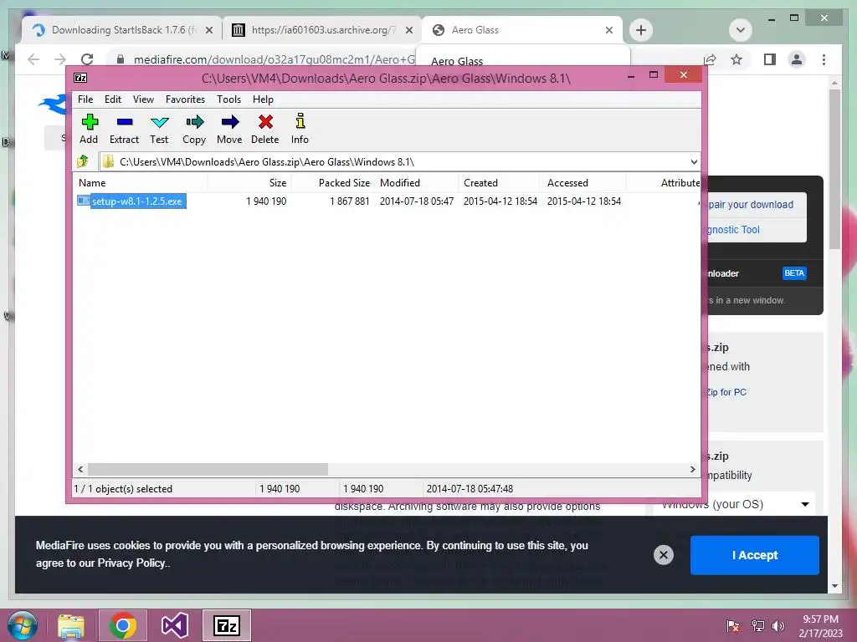
Task: Click the scroll left arrow in file list
Action: tap(80, 470)
